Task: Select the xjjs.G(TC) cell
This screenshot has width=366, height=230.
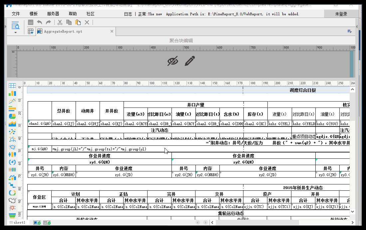Action: pyautogui.click(x=255, y=206)
